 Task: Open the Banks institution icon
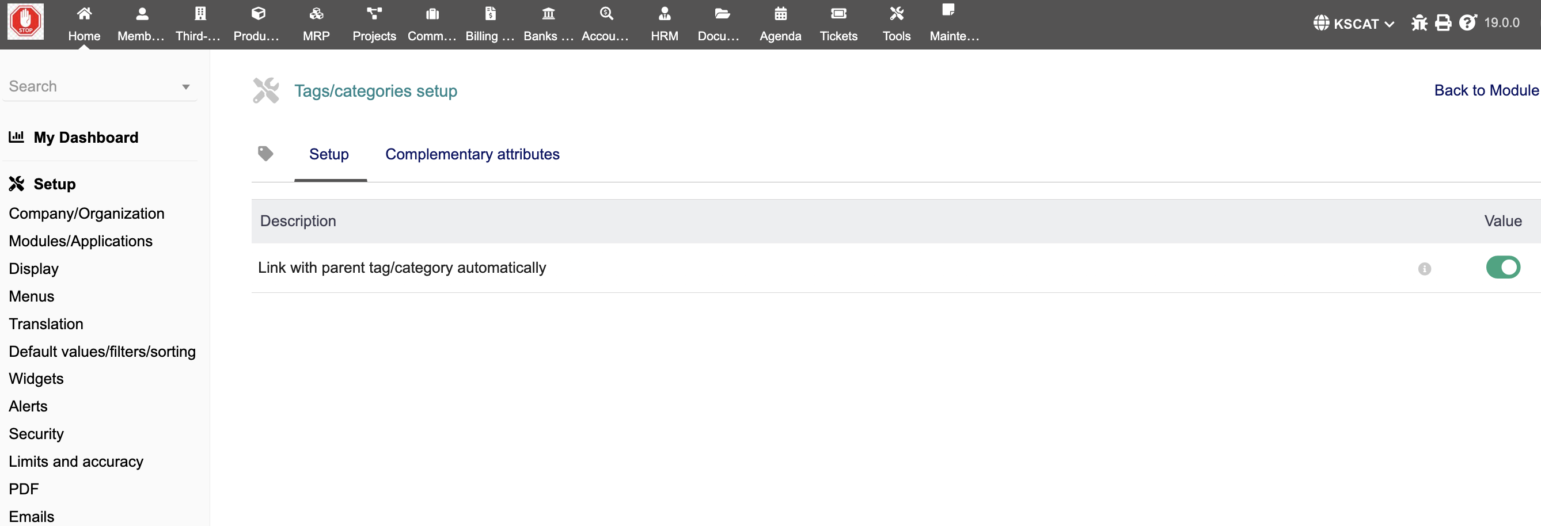(549, 13)
